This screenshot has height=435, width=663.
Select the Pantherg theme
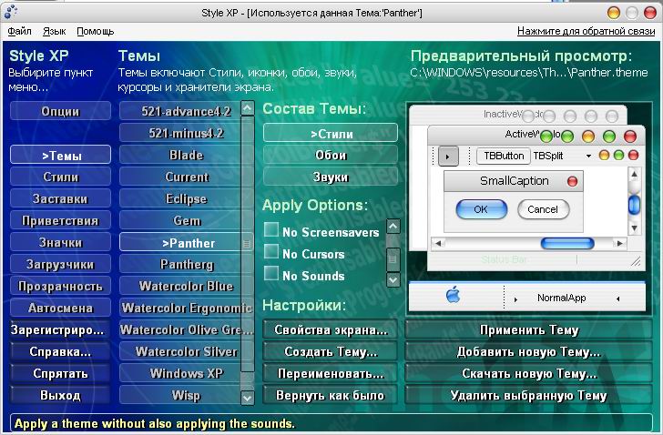coord(180,265)
